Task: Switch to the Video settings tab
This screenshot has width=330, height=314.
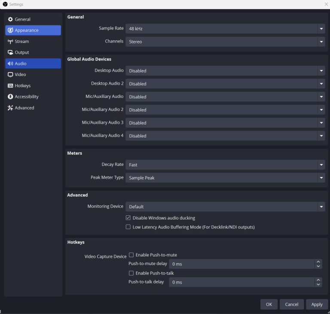Action: pyautogui.click(x=20, y=75)
